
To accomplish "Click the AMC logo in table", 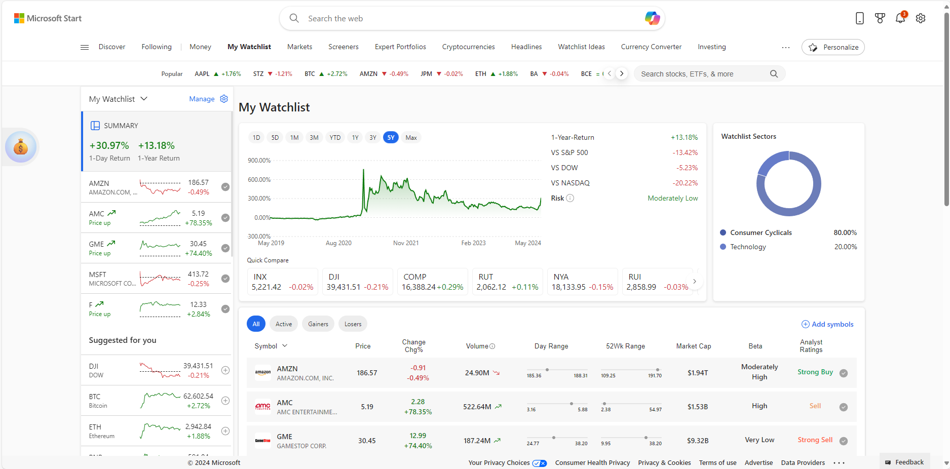I will pyautogui.click(x=262, y=407).
